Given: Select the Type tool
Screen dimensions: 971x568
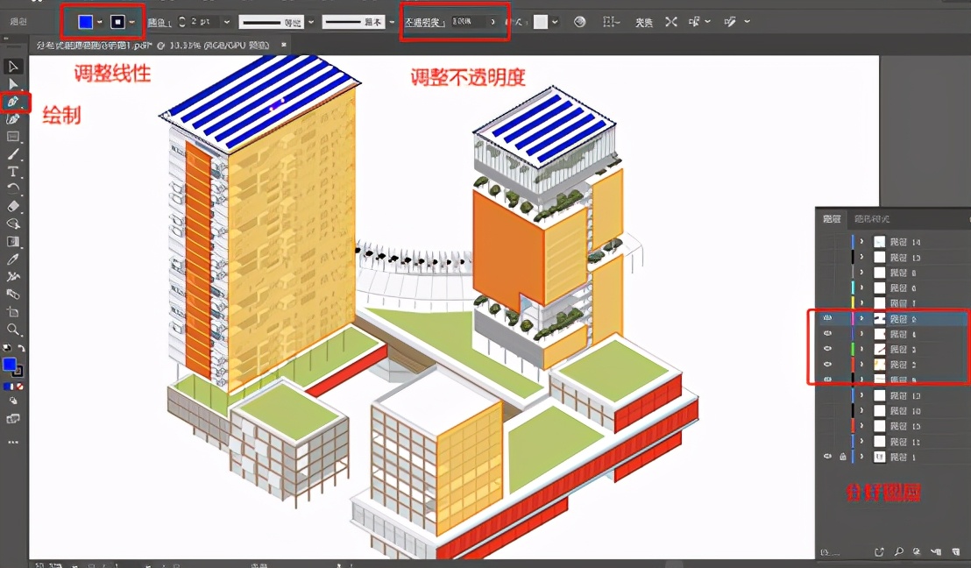Looking at the screenshot, I should (x=13, y=172).
